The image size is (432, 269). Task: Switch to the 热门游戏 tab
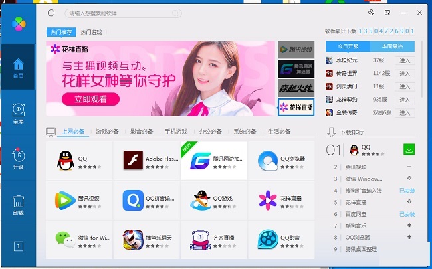coord(91,32)
